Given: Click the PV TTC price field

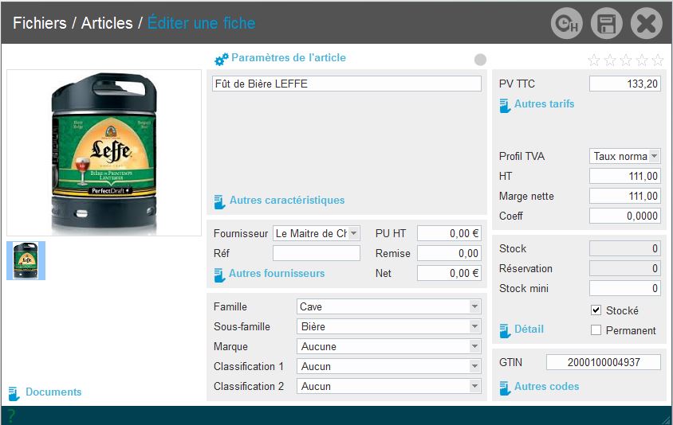Looking at the screenshot, I should (x=624, y=84).
